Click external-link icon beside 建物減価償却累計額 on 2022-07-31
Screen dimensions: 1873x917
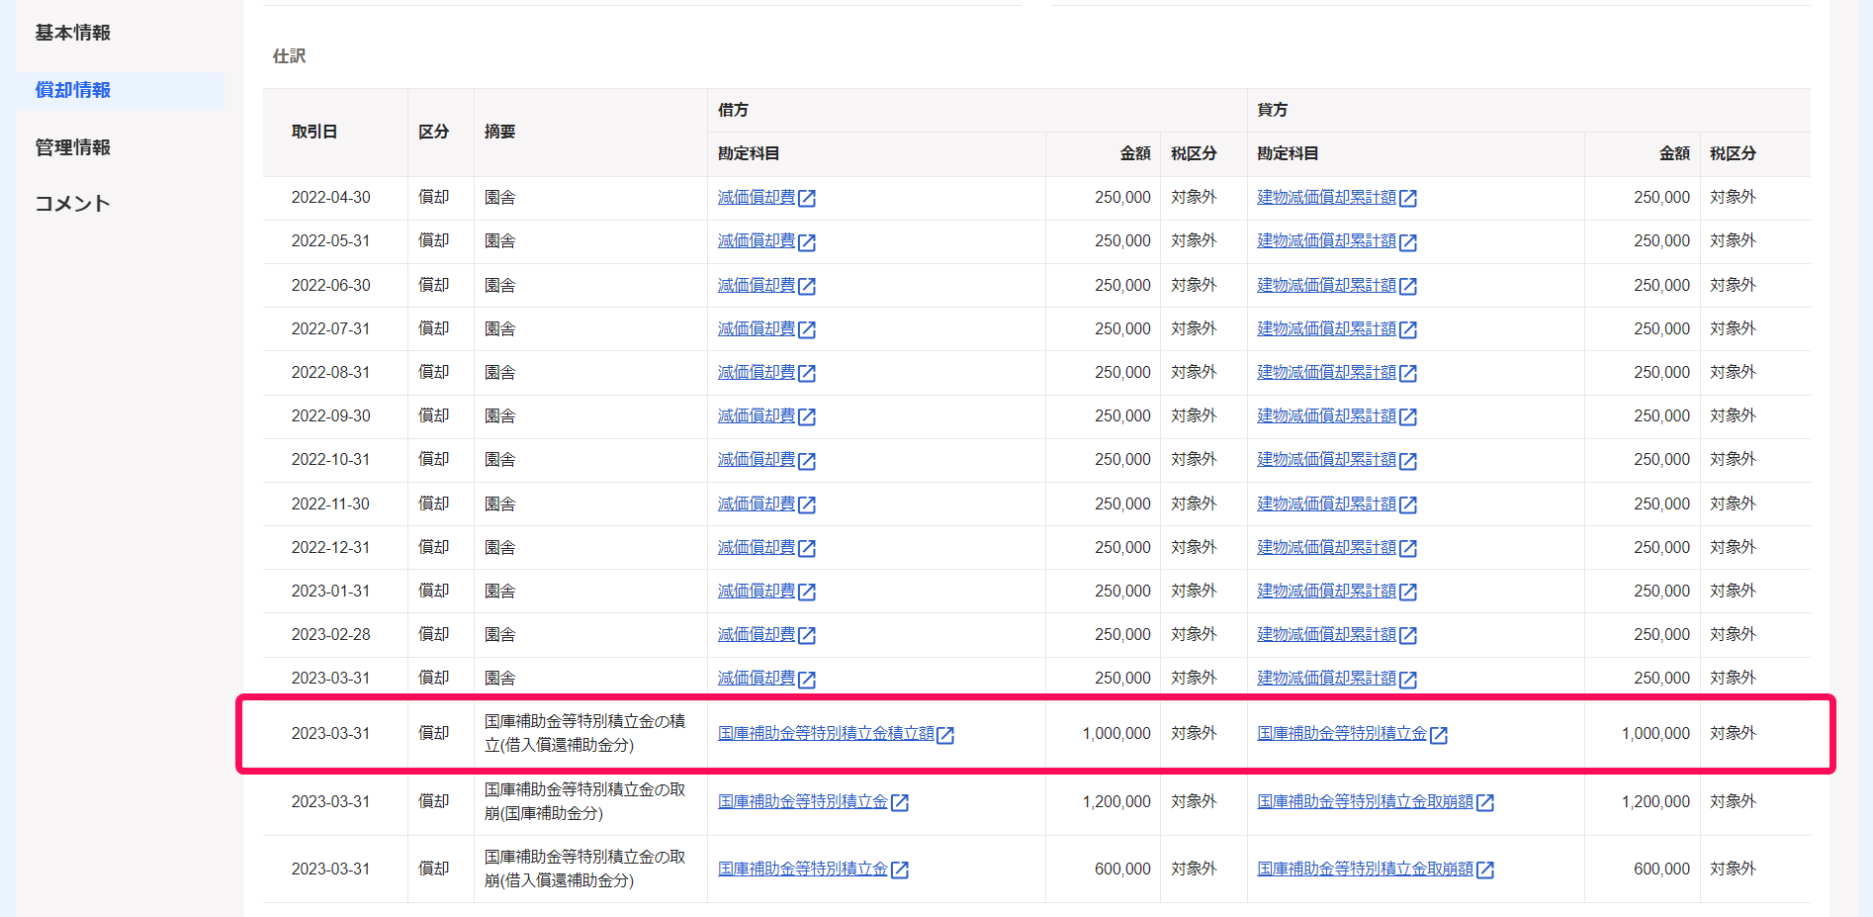click(1408, 329)
